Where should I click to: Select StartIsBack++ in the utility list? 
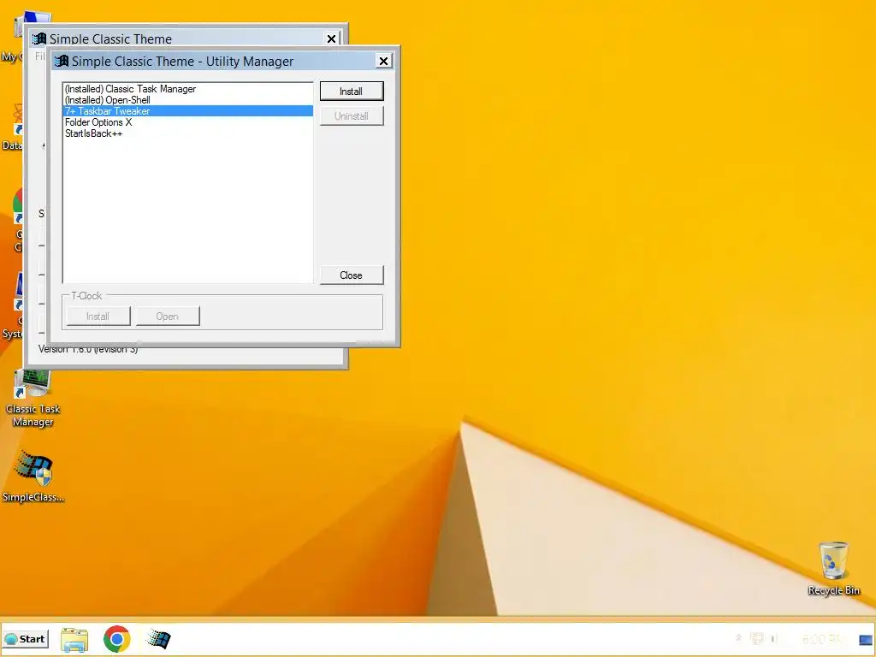click(187, 133)
